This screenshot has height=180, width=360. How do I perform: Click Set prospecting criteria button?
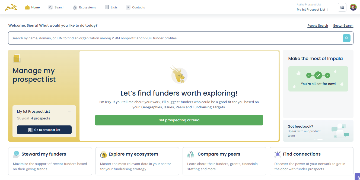point(179,120)
